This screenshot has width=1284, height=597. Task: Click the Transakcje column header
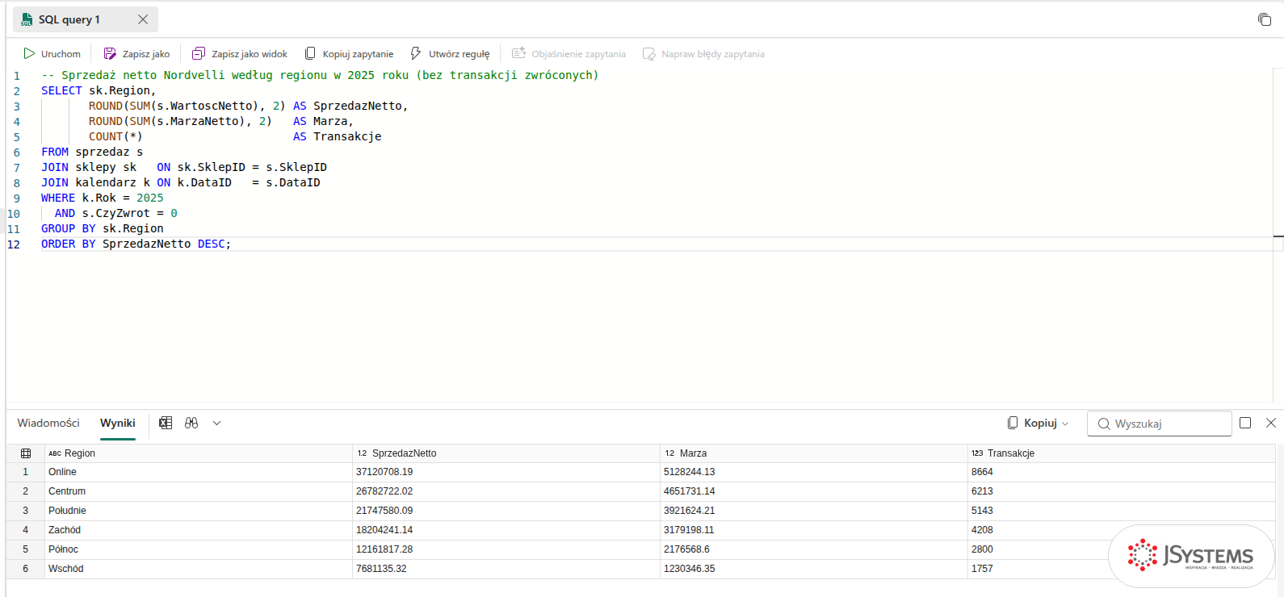(1122, 453)
